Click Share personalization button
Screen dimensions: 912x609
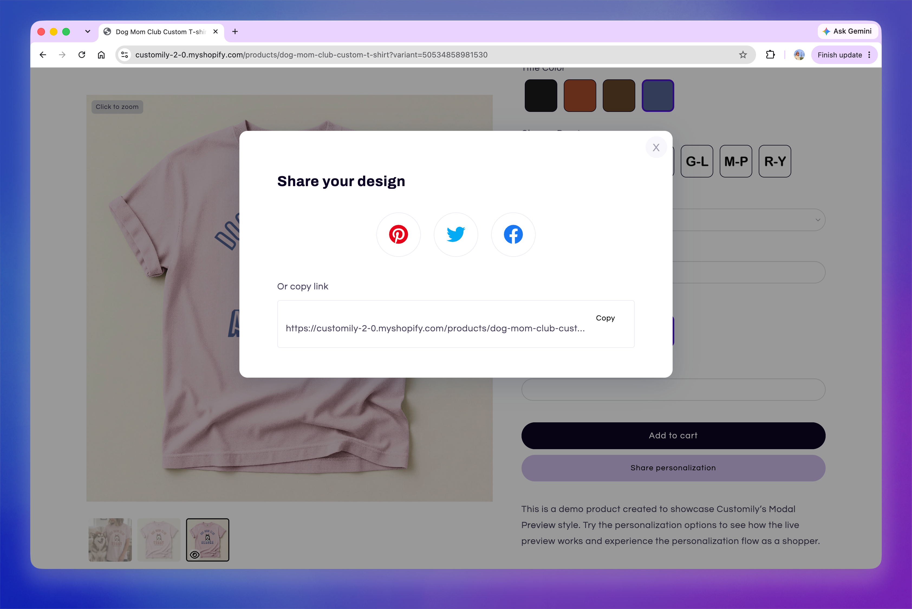point(673,468)
